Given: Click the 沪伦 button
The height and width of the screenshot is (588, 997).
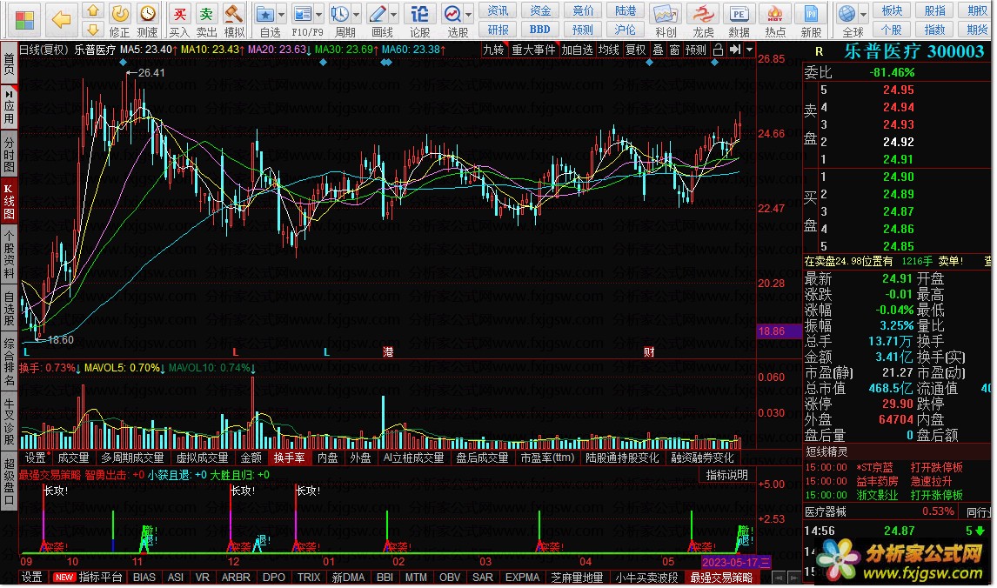Looking at the screenshot, I should coord(625,30).
